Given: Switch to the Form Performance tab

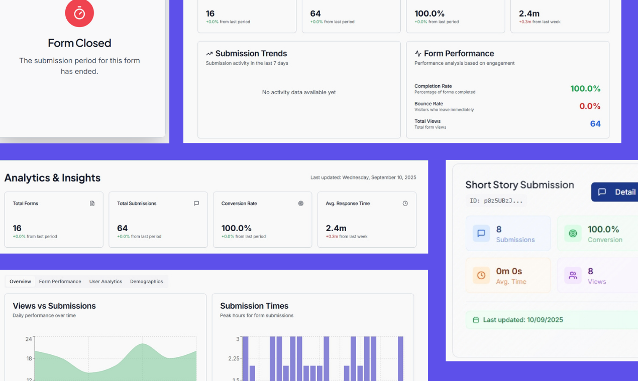Looking at the screenshot, I should tap(60, 282).
